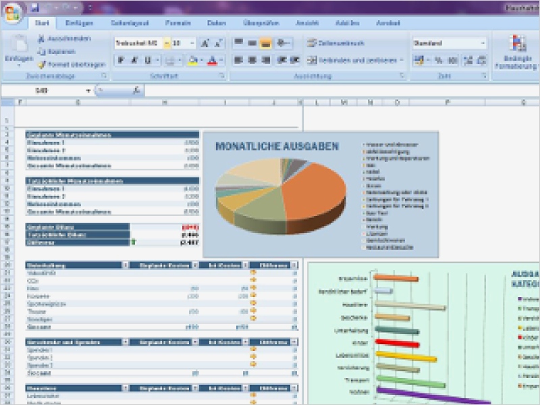Open the Verbinden und zentrieren dropdown arrow

pyautogui.click(x=402, y=61)
